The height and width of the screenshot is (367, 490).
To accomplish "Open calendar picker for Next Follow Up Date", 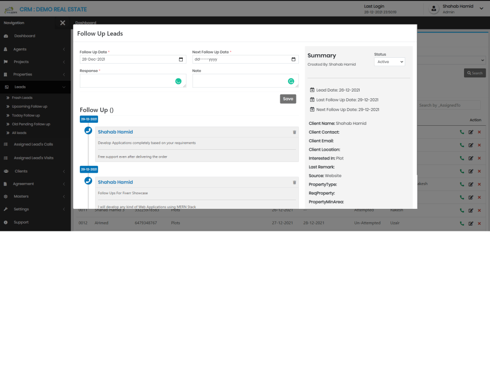I will click(x=293, y=59).
